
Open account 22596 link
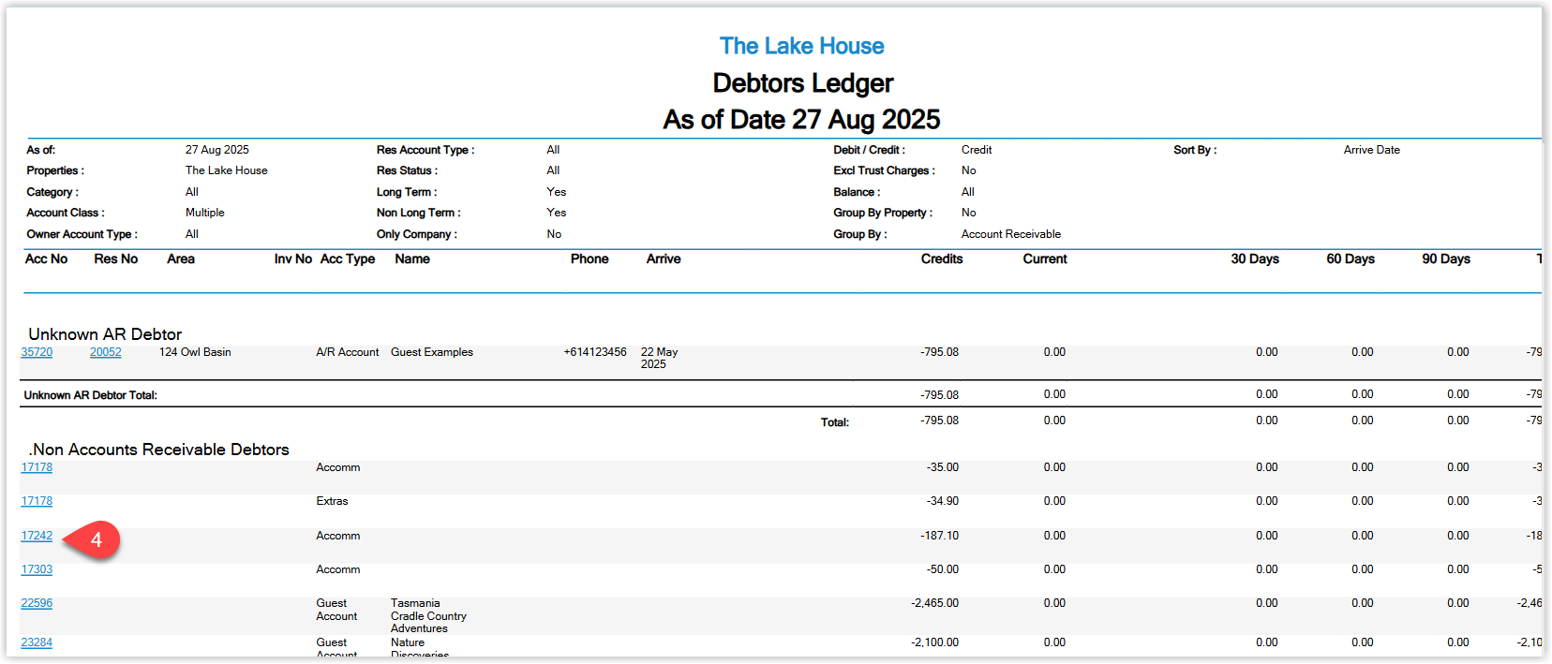(37, 603)
